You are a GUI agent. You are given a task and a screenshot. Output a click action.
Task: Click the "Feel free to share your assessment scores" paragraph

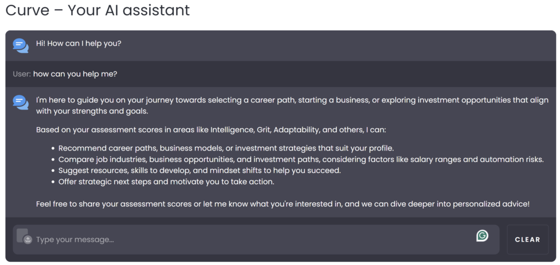pyautogui.click(x=283, y=205)
